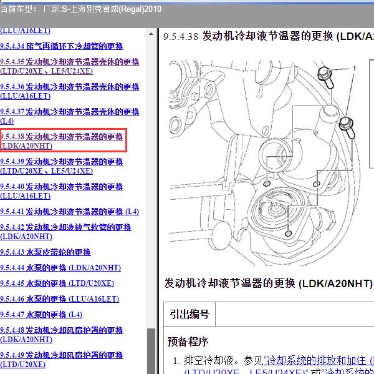Click the thermostat exploded-view diagram
This screenshot has width=374, height=374.
[x=263, y=163]
